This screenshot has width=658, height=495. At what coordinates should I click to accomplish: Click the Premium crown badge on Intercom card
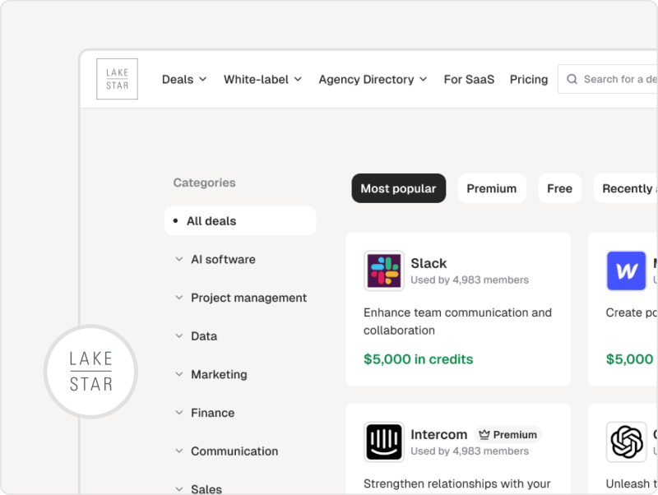[507, 434]
